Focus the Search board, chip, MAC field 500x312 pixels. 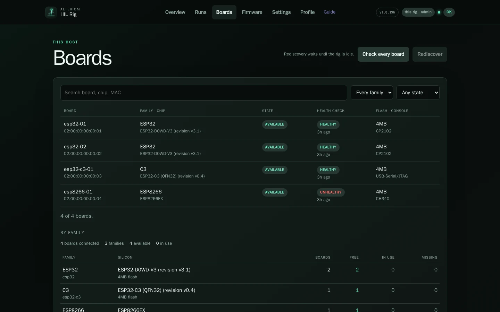(204, 93)
